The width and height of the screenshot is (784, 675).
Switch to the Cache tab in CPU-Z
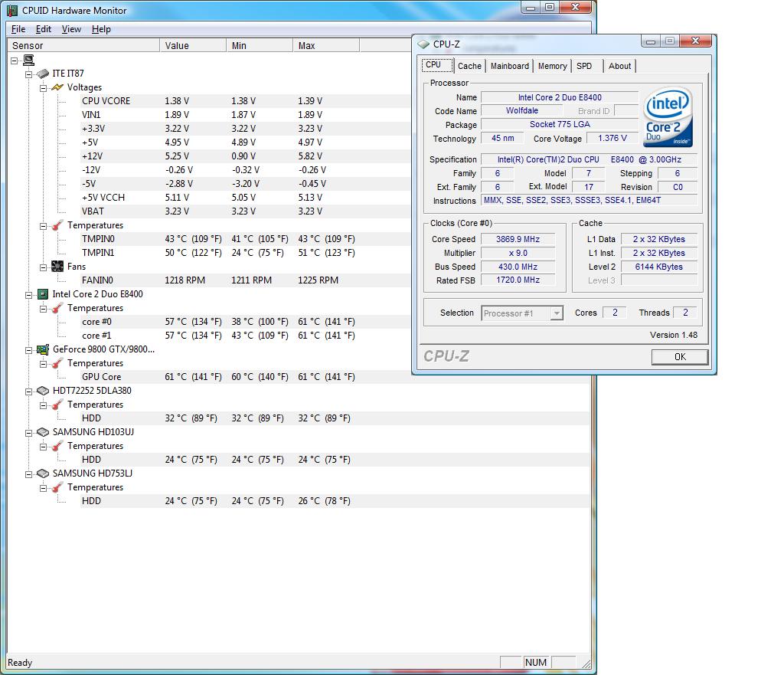tap(469, 66)
